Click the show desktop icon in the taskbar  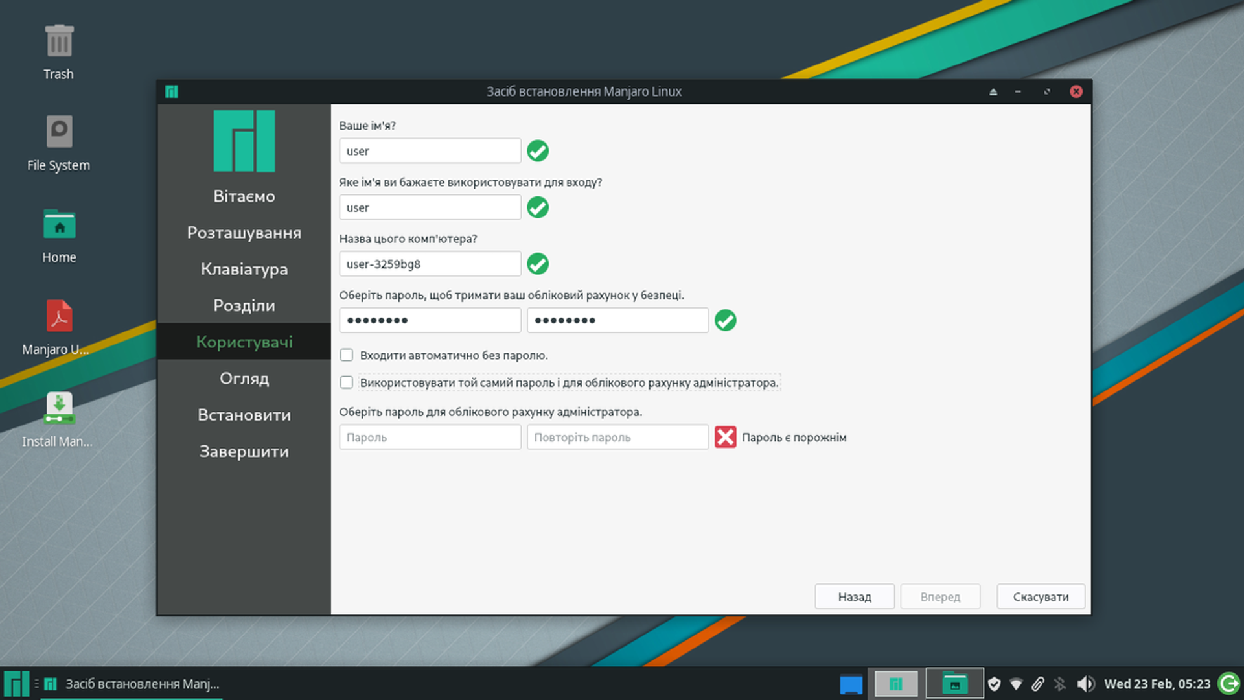pyautogui.click(x=851, y=684)
